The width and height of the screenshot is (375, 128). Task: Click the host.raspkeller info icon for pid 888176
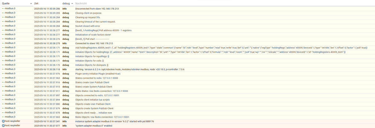click(x=3, y=121)
